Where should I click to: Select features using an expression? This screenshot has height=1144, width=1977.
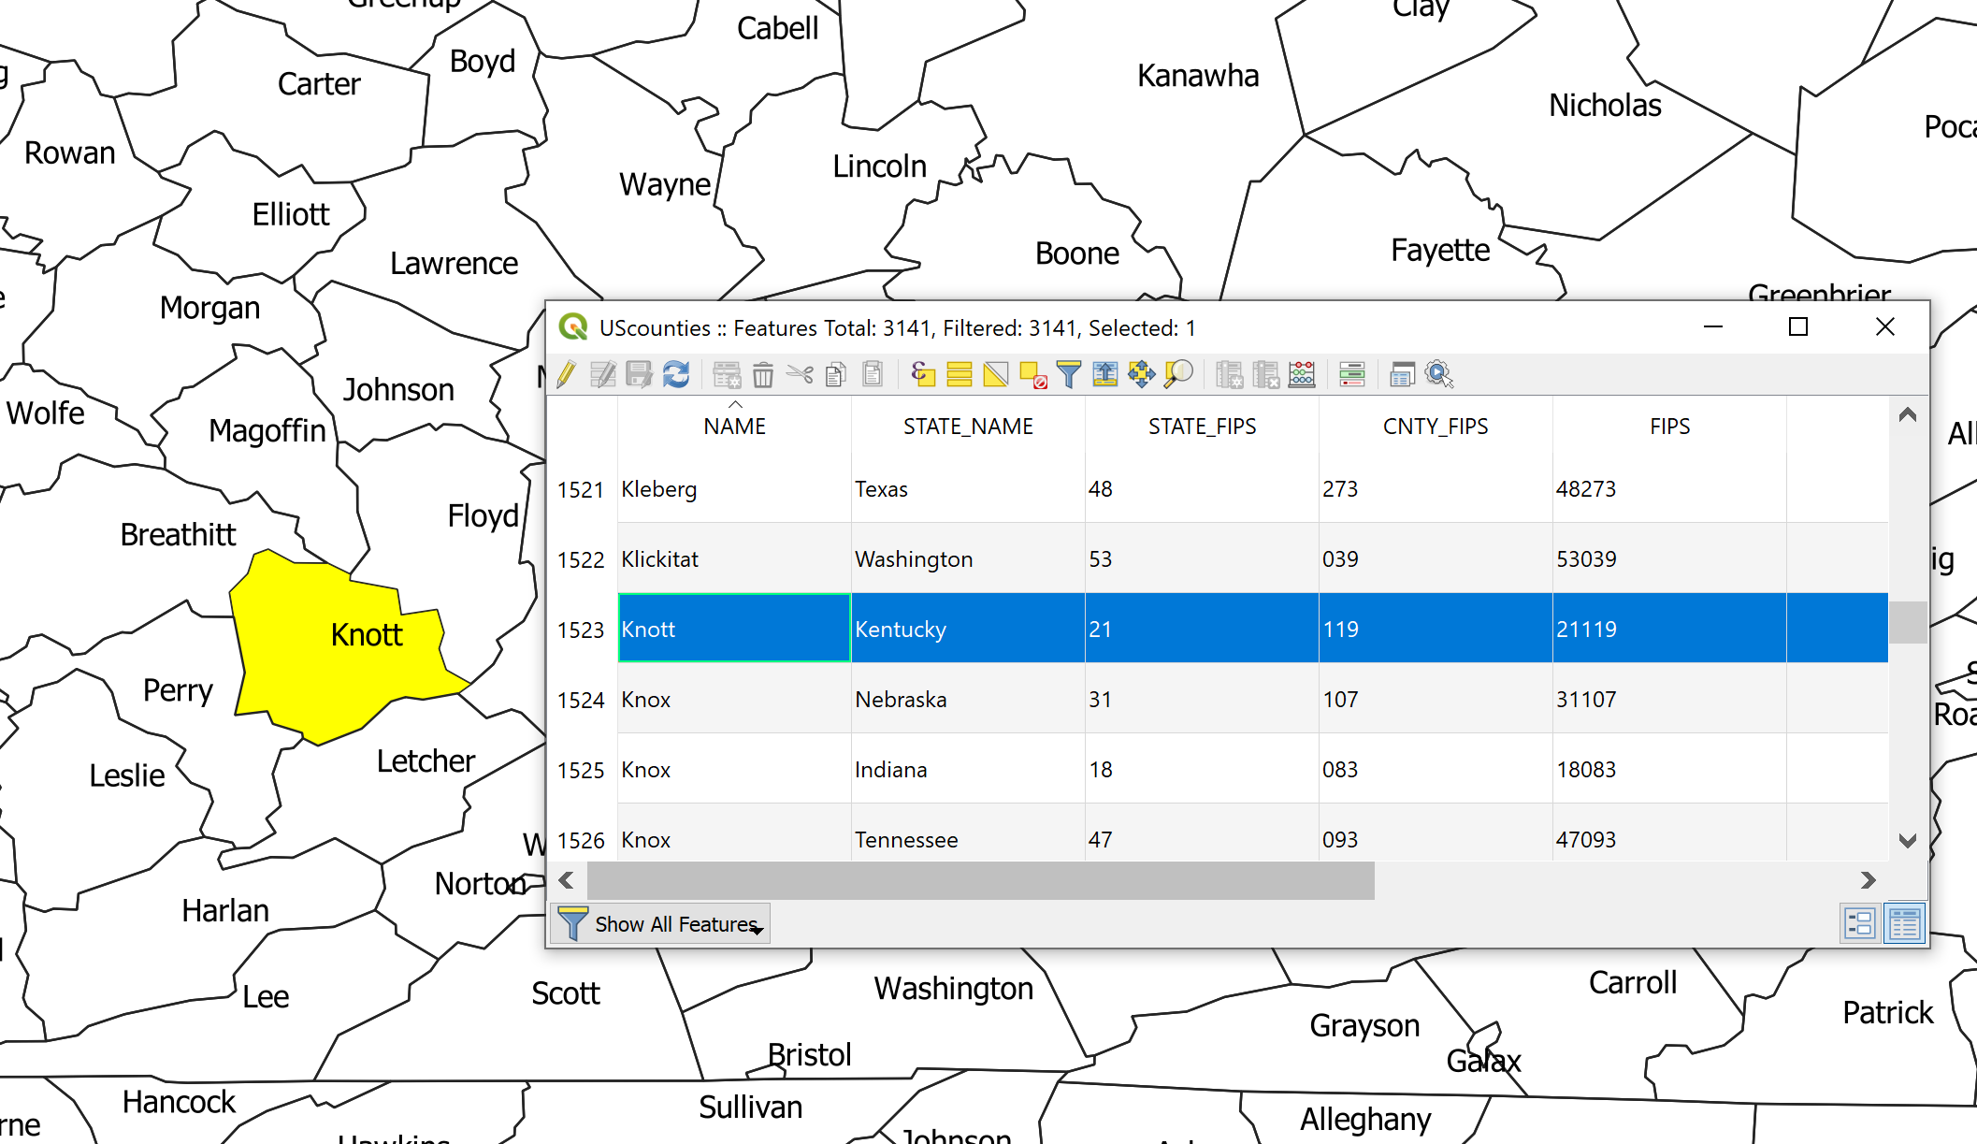coord(924,374)
